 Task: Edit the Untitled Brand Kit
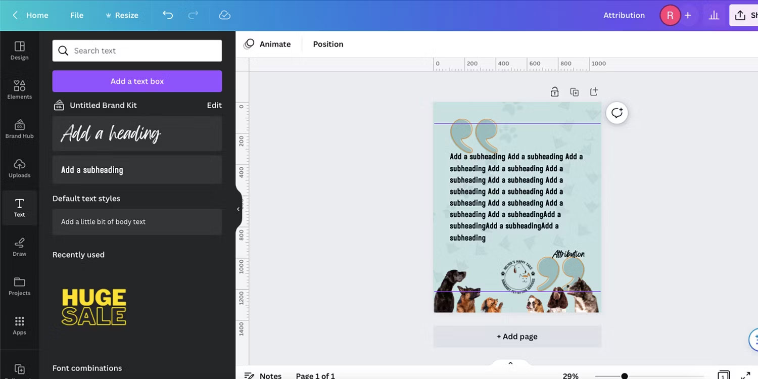point(214,105)
